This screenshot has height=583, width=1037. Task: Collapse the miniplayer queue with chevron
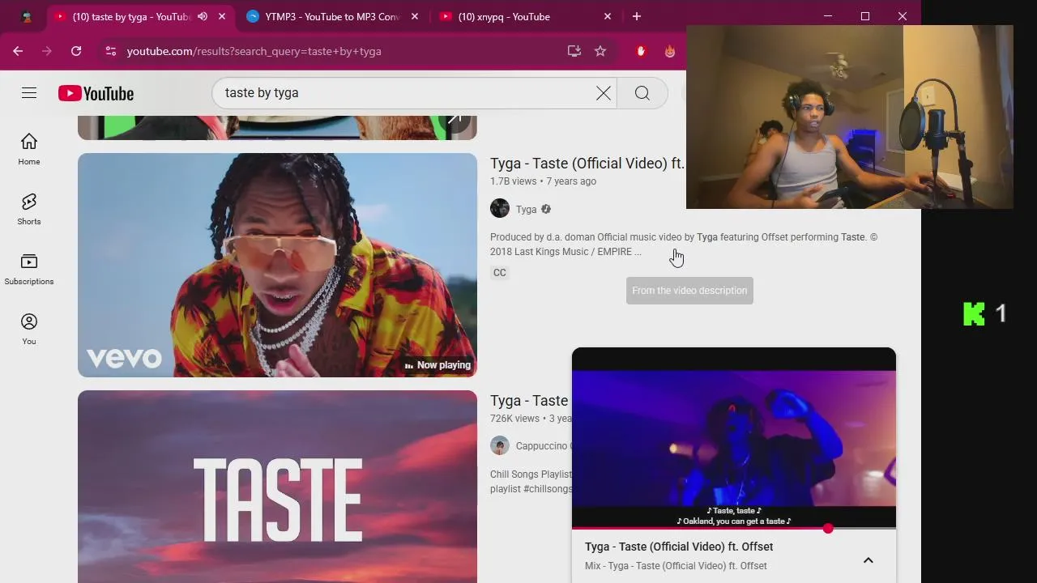pos(868,560)
